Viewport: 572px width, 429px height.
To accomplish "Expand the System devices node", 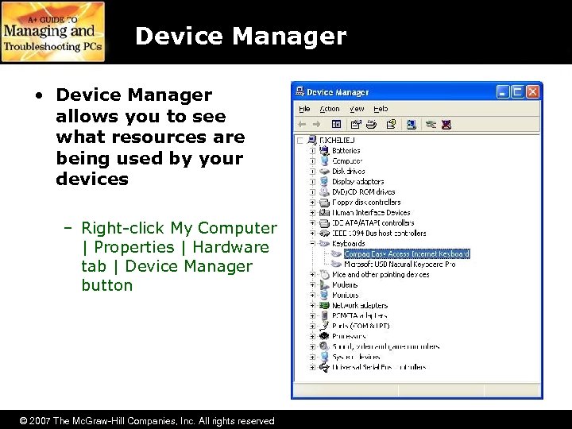I will tap(313, 357).
